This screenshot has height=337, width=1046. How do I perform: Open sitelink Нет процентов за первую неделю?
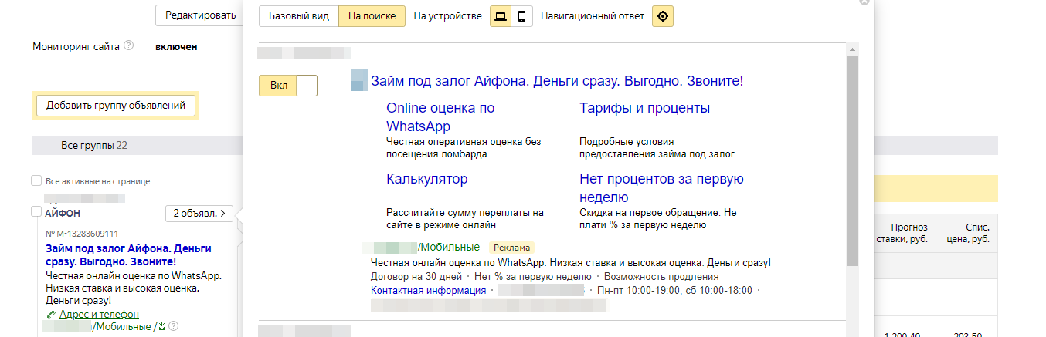point(661,188)
